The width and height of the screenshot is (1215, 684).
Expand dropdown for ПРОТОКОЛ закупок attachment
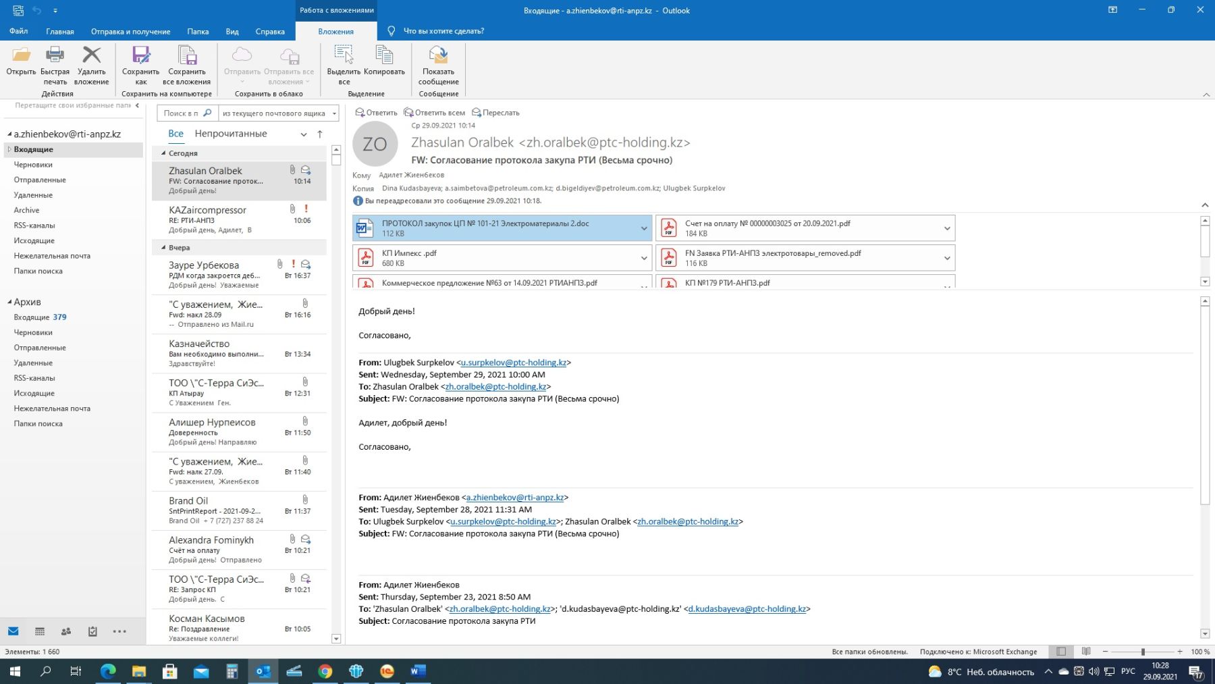(x=643, y=228)
